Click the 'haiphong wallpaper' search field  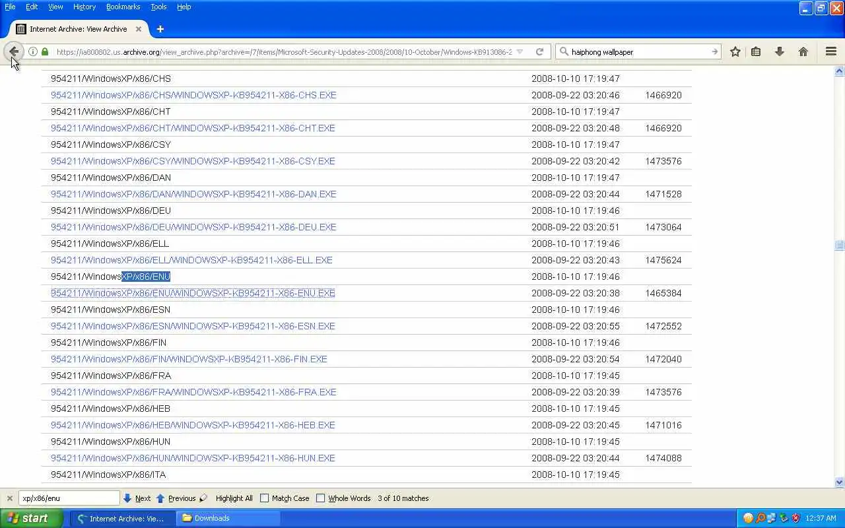[639, 51]
